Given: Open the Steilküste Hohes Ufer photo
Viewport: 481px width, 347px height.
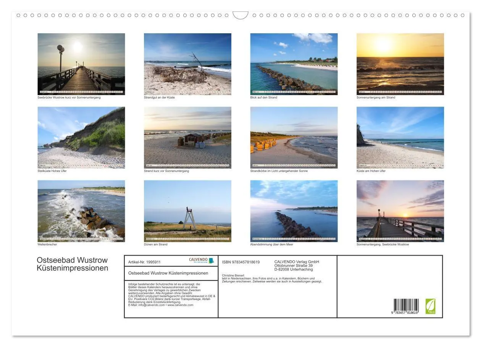Looking at the screenshot, I should (x=81, y=138).
